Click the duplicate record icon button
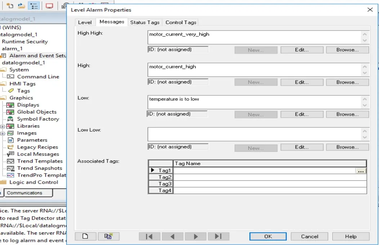The image size is (379, 245). [x=108, y=236]
